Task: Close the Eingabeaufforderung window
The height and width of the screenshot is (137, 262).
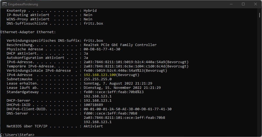Action: [256, 4]
